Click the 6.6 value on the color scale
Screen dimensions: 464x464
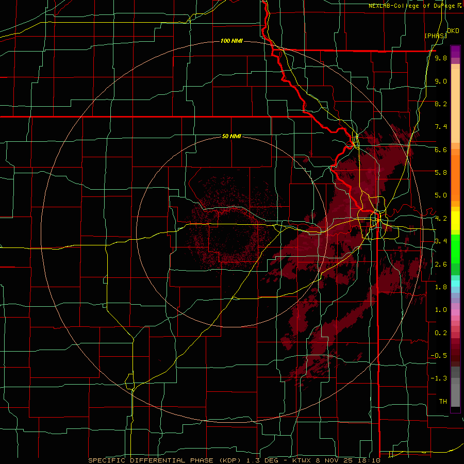point(441,150)
